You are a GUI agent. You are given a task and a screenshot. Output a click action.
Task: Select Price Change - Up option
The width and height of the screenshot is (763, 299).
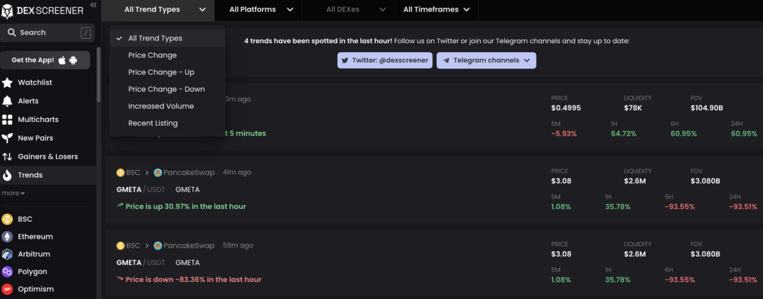[x=161, y=72]
